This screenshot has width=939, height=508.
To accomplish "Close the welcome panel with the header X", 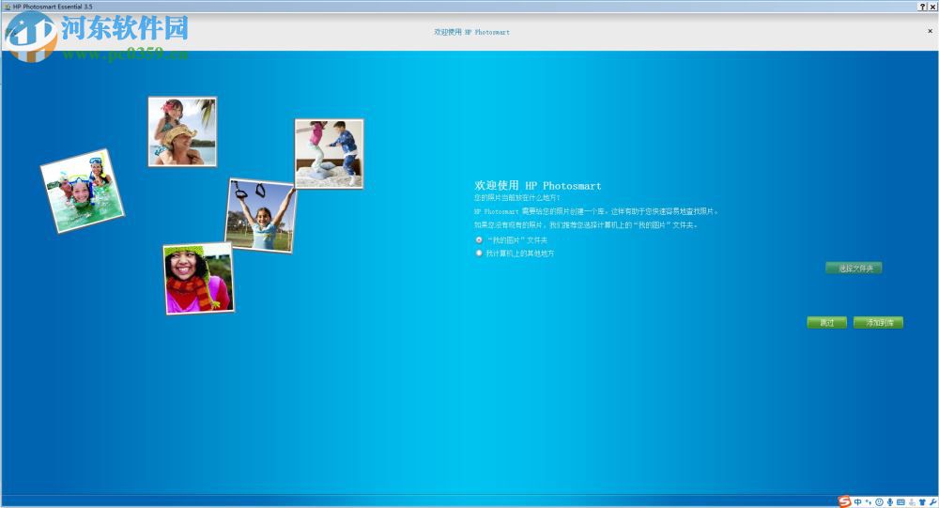I will (x=930, y=31).
